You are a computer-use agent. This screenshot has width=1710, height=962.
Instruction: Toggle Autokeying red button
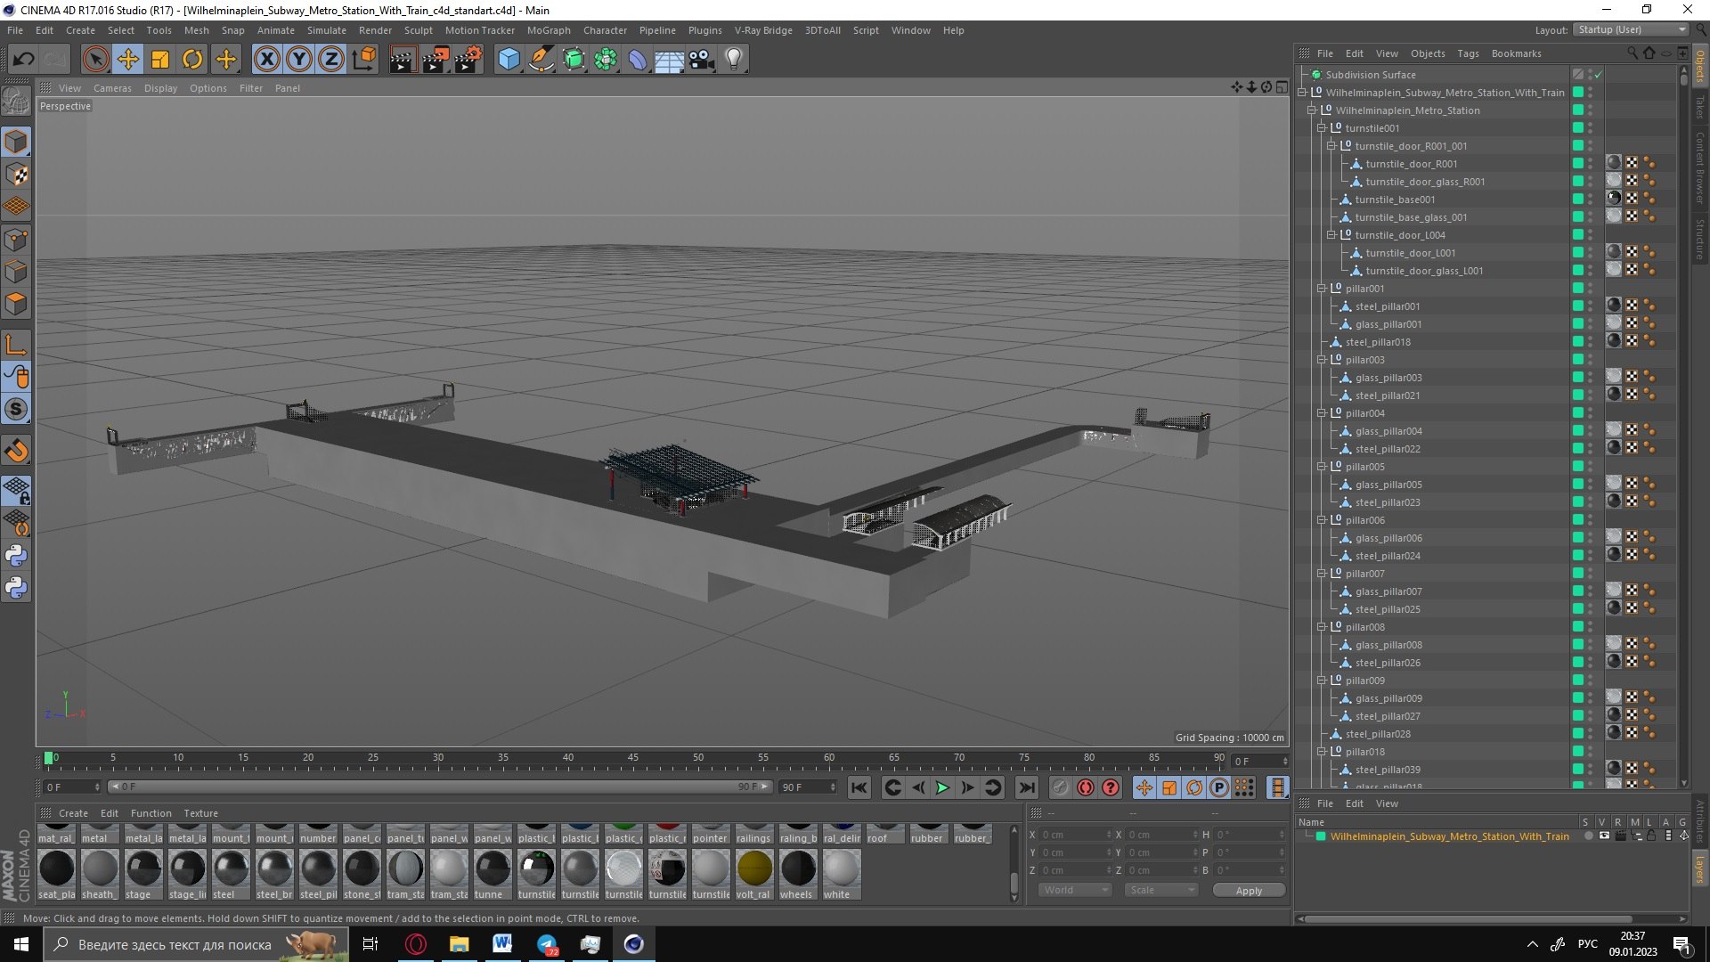(x=1085, y=787)
